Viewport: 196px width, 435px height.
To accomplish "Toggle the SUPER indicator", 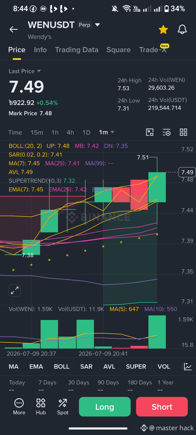I will pos(136,366).
